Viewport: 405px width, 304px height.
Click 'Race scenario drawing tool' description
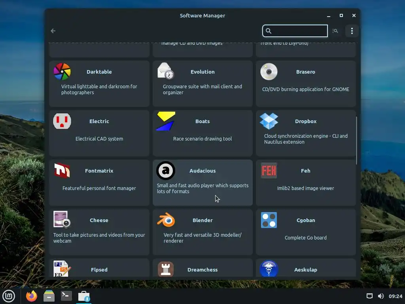coord(202,139)
